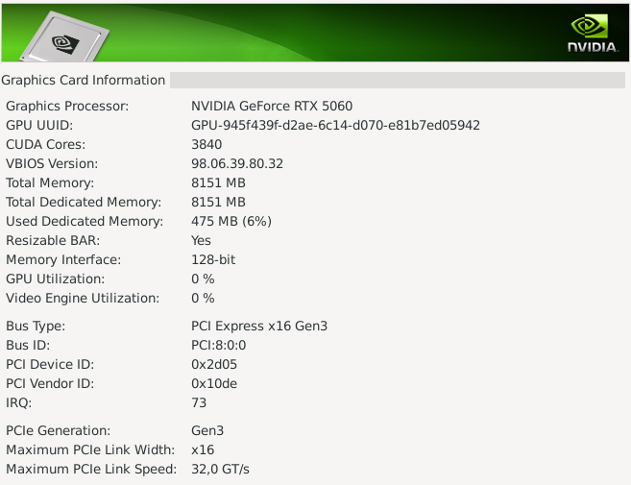The width and height of the screenshot is (631, 485).
Task: Select the link width value x16
Action: coord(203,450)
